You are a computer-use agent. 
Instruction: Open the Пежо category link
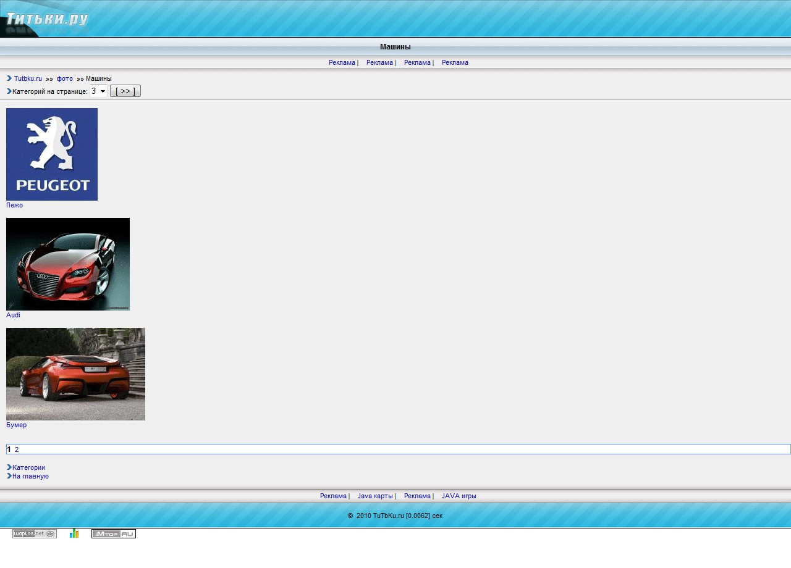14,205
